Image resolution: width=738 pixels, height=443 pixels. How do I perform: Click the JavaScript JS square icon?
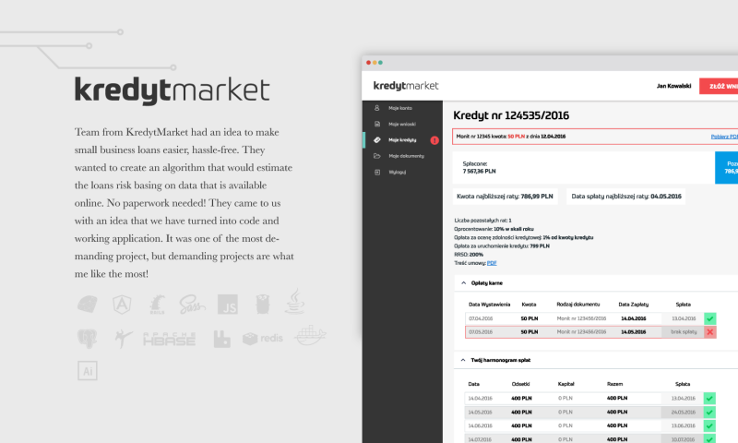[x=227, y=305]
